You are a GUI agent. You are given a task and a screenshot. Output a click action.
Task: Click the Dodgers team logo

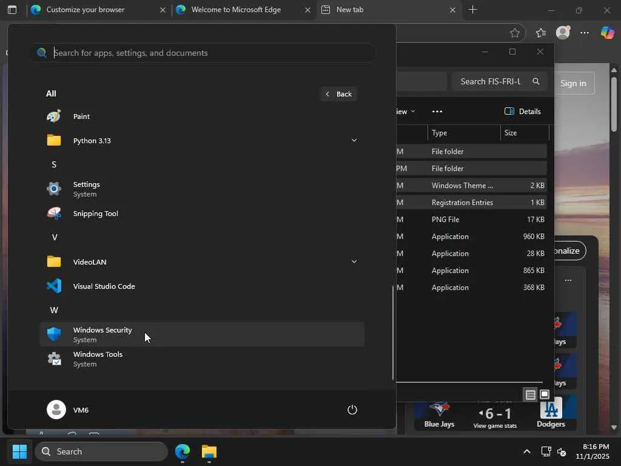click(551, 408)
